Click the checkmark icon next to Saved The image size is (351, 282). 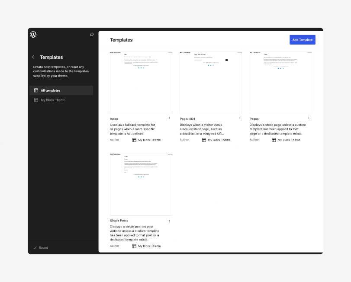click(35, 248)
